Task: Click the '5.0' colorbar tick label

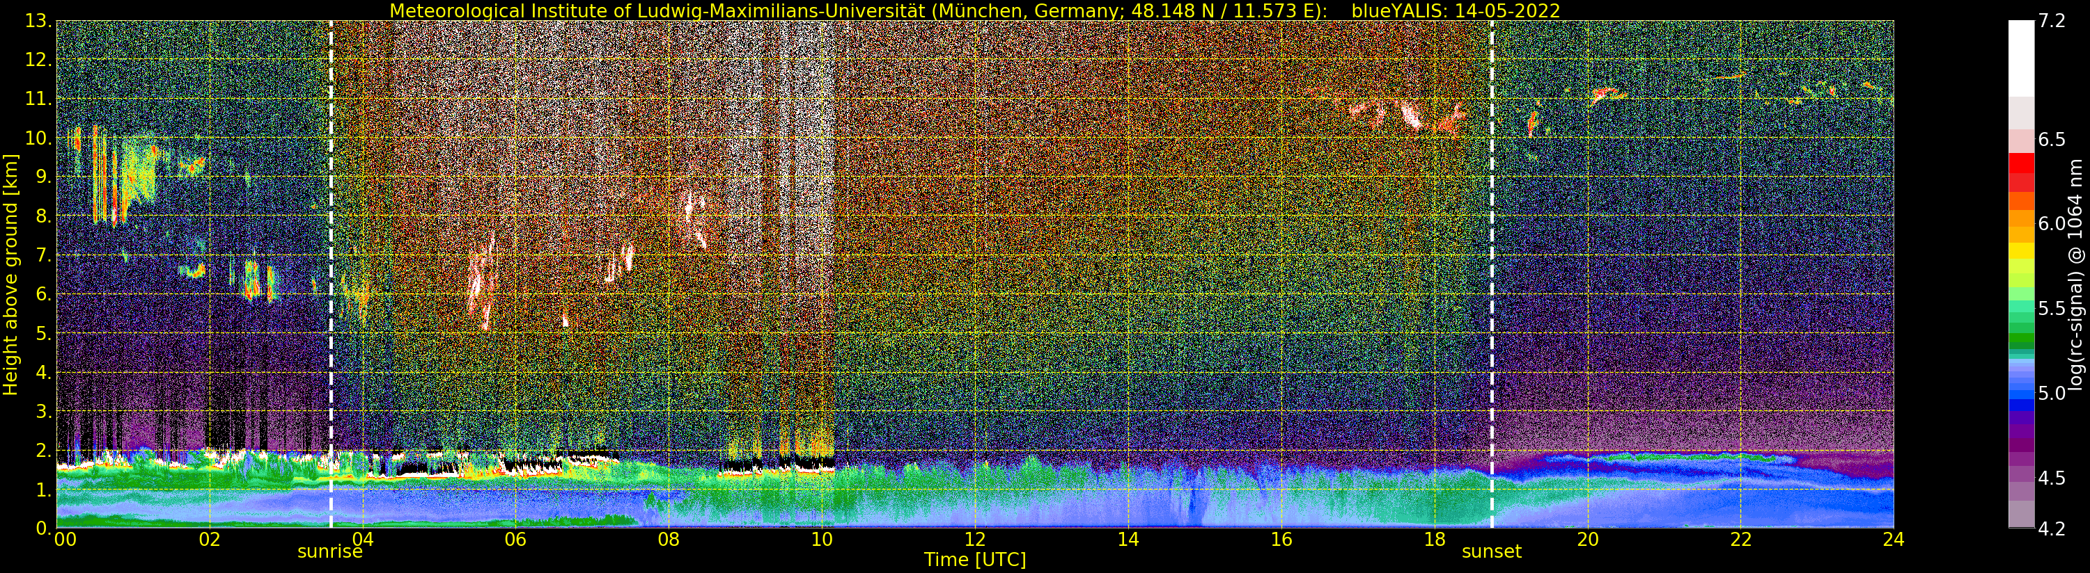Action: click(x=2051, y=393)
